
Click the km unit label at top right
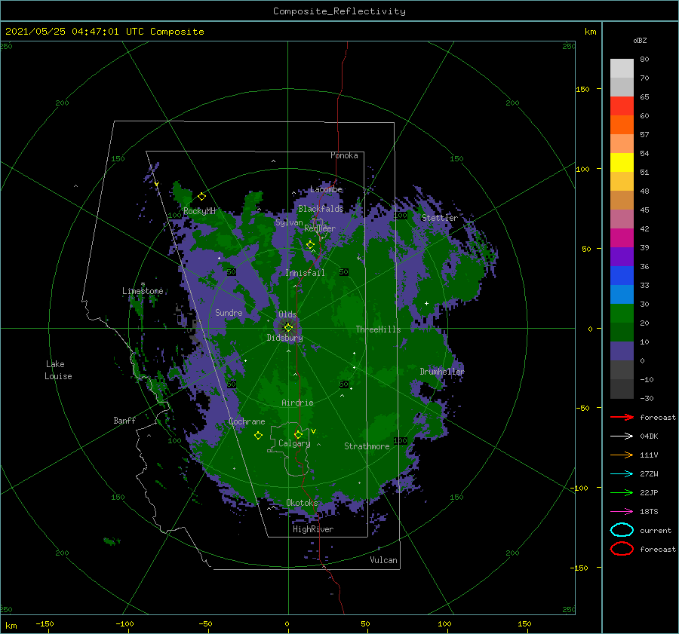coord(590,32)
